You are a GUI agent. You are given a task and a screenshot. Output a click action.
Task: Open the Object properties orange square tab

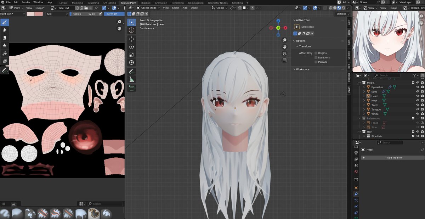[x=356, y=188]
